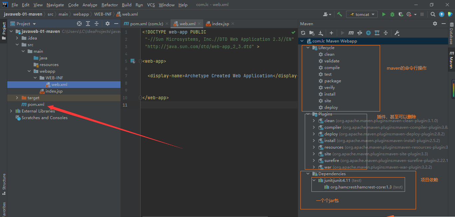Open the Structure side tool window
Image resolution: width=455 pixels, height=217 pixels.
point(4,183)
